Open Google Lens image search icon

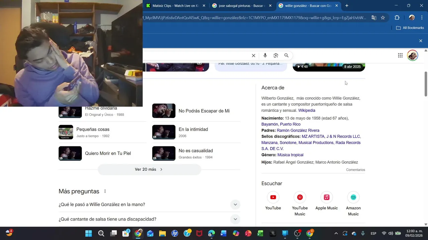(276, 56)
